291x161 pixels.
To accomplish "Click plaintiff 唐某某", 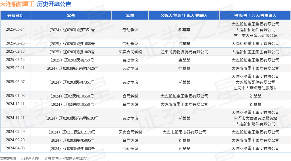I will click(x=184, y=60).
